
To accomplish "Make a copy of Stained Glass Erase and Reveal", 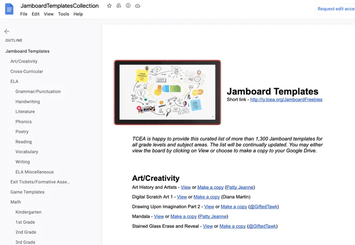I will tap(232, 226).
